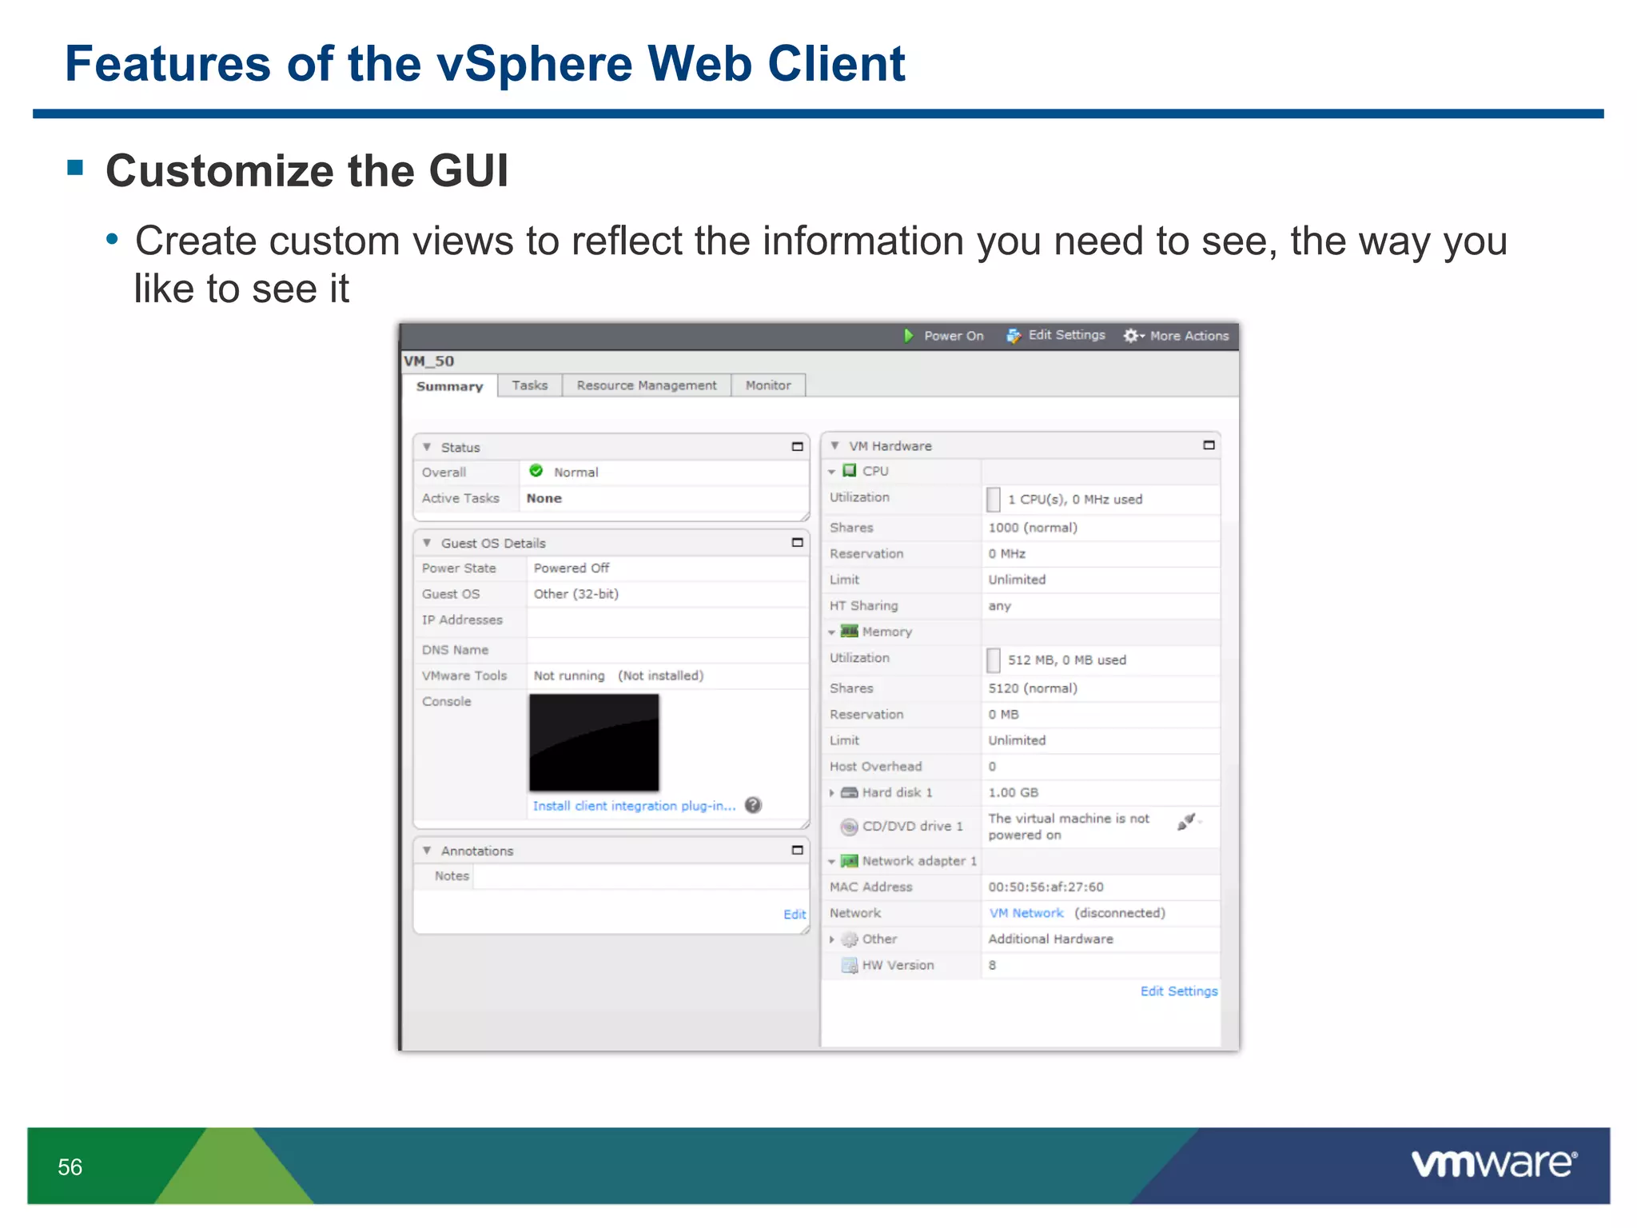Switch to the Summary tab
This screenshot has height=1228, width=1637.
coord(449,386)
